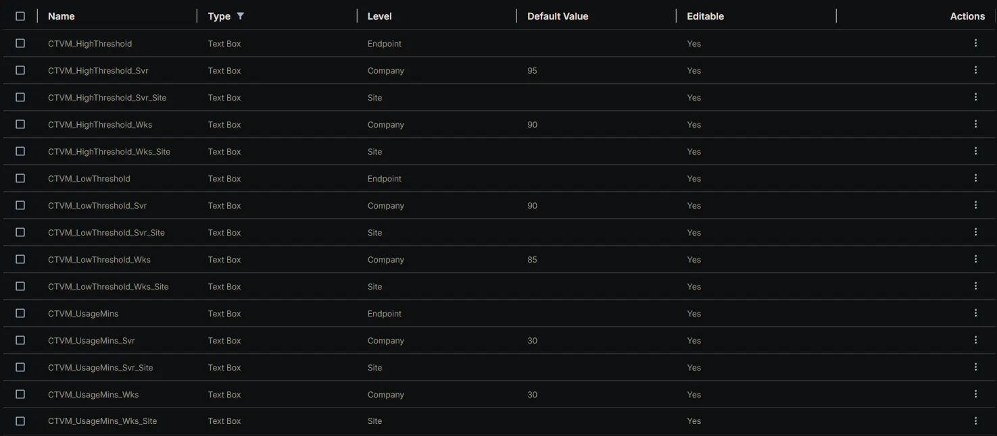The width and height of the screenshot is (997, 436).
Task: Click the CTVM_UsageMins_Wks field name
Action: tap(93, 395)
